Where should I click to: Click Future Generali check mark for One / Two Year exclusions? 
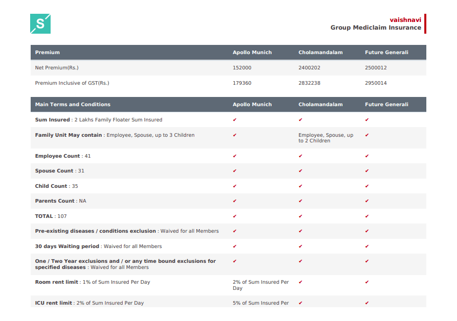tap(367, 261)
